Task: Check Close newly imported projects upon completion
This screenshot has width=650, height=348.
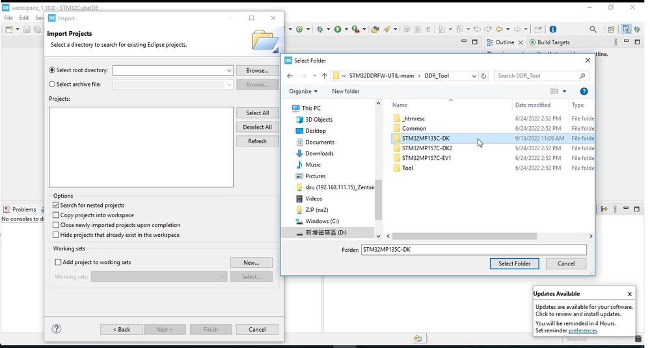Action: click(x=56, y=225)
